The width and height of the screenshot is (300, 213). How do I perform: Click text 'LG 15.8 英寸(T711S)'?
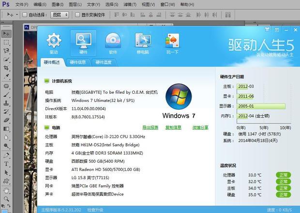pos(90,178)
